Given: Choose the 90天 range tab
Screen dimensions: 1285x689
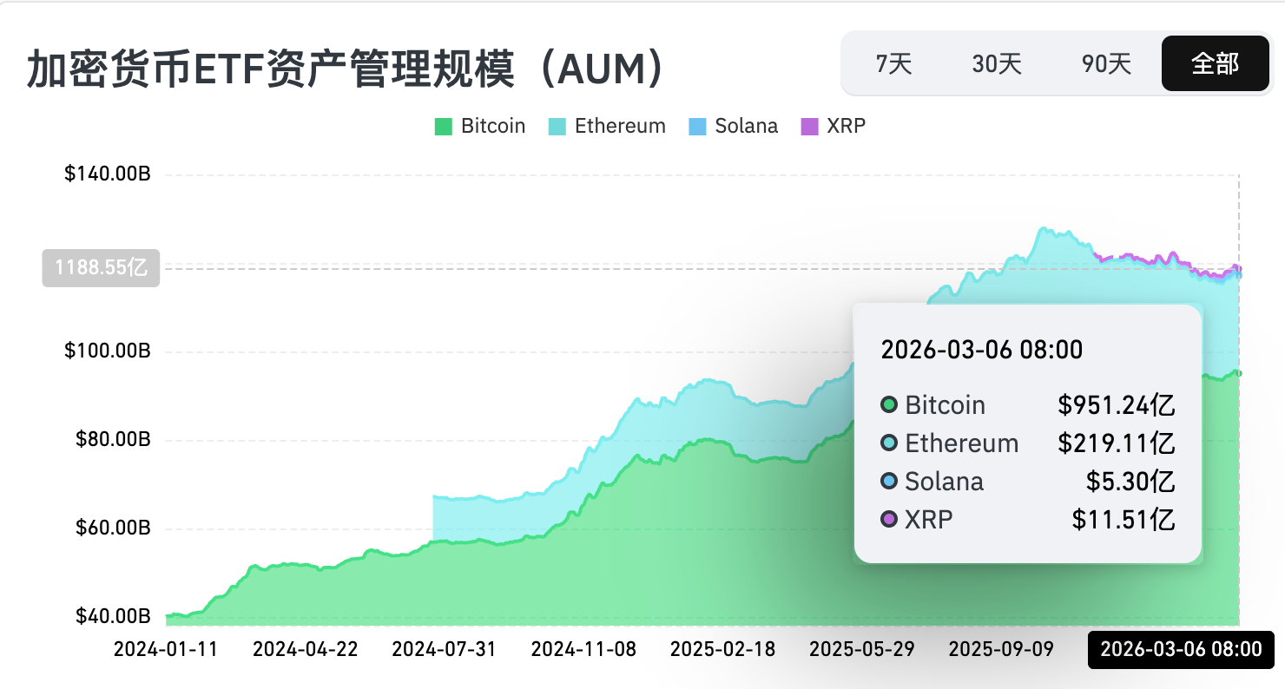Looking at the screenshot, I should click(1106, 63).
